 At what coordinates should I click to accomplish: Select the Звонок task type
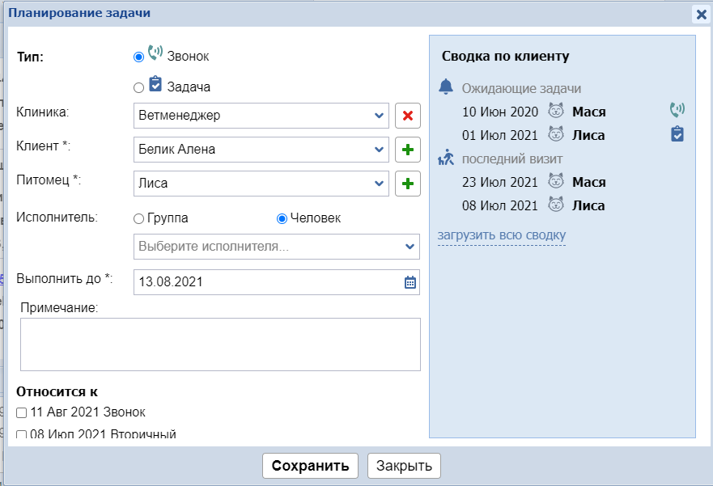[x=138, y=57]
